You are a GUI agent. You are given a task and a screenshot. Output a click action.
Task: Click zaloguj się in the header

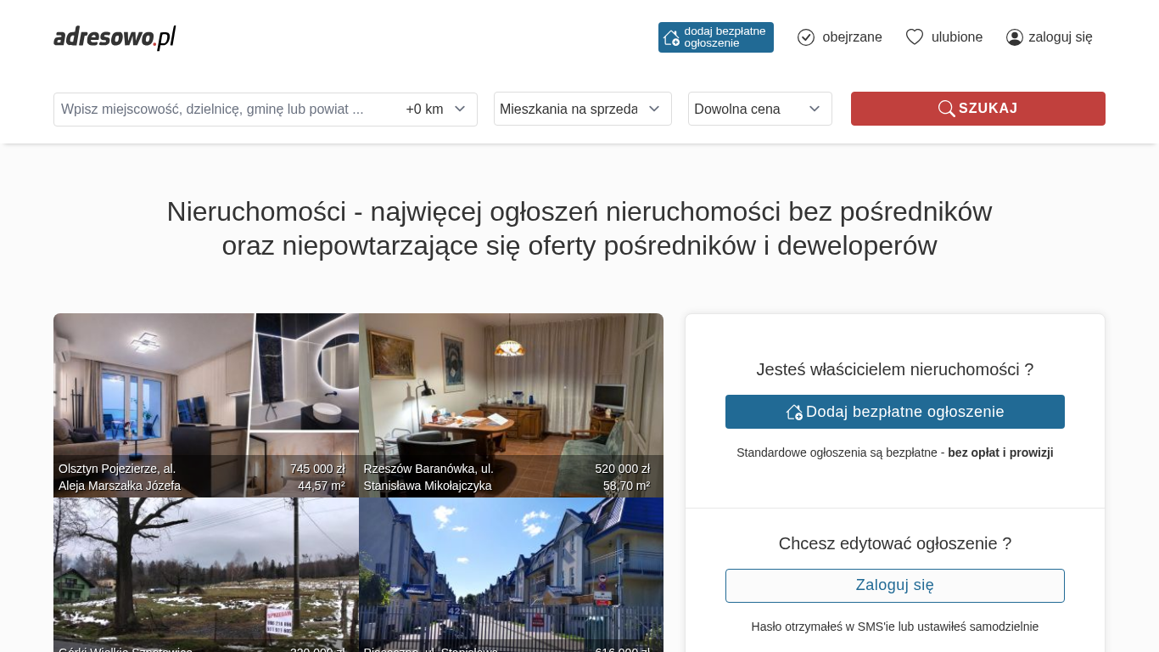(1060, 37)
